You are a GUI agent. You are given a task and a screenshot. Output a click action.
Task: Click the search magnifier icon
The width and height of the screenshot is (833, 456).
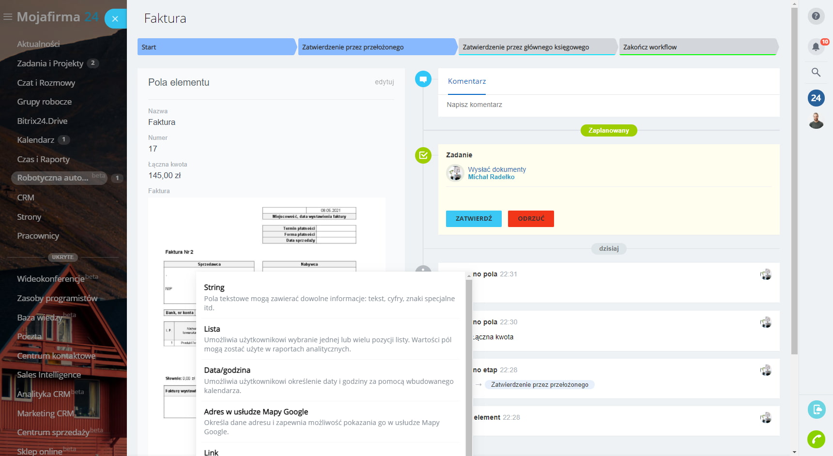click(x=816, y=72)
